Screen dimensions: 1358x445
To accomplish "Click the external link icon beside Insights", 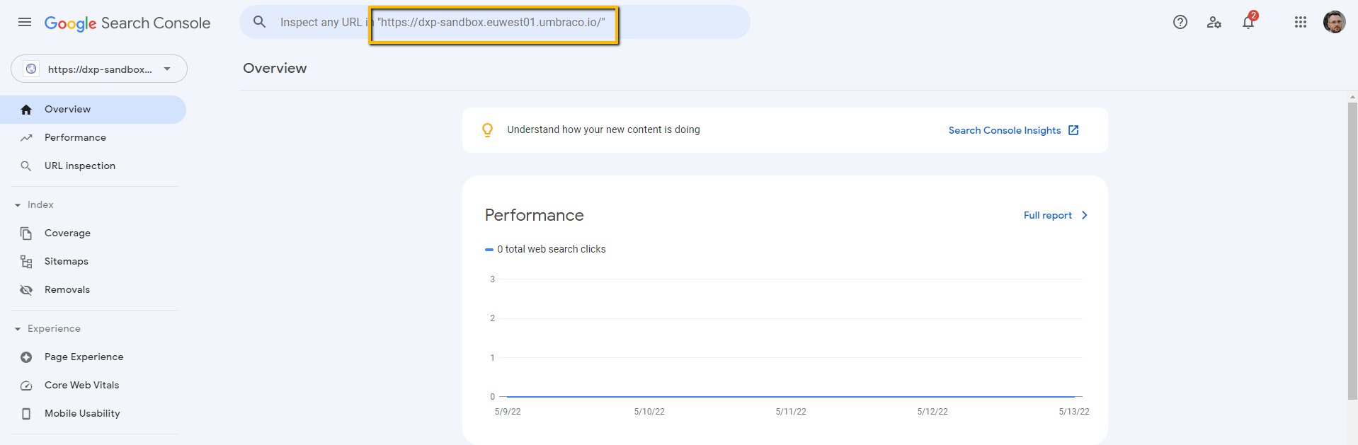I will [1073, 130].
